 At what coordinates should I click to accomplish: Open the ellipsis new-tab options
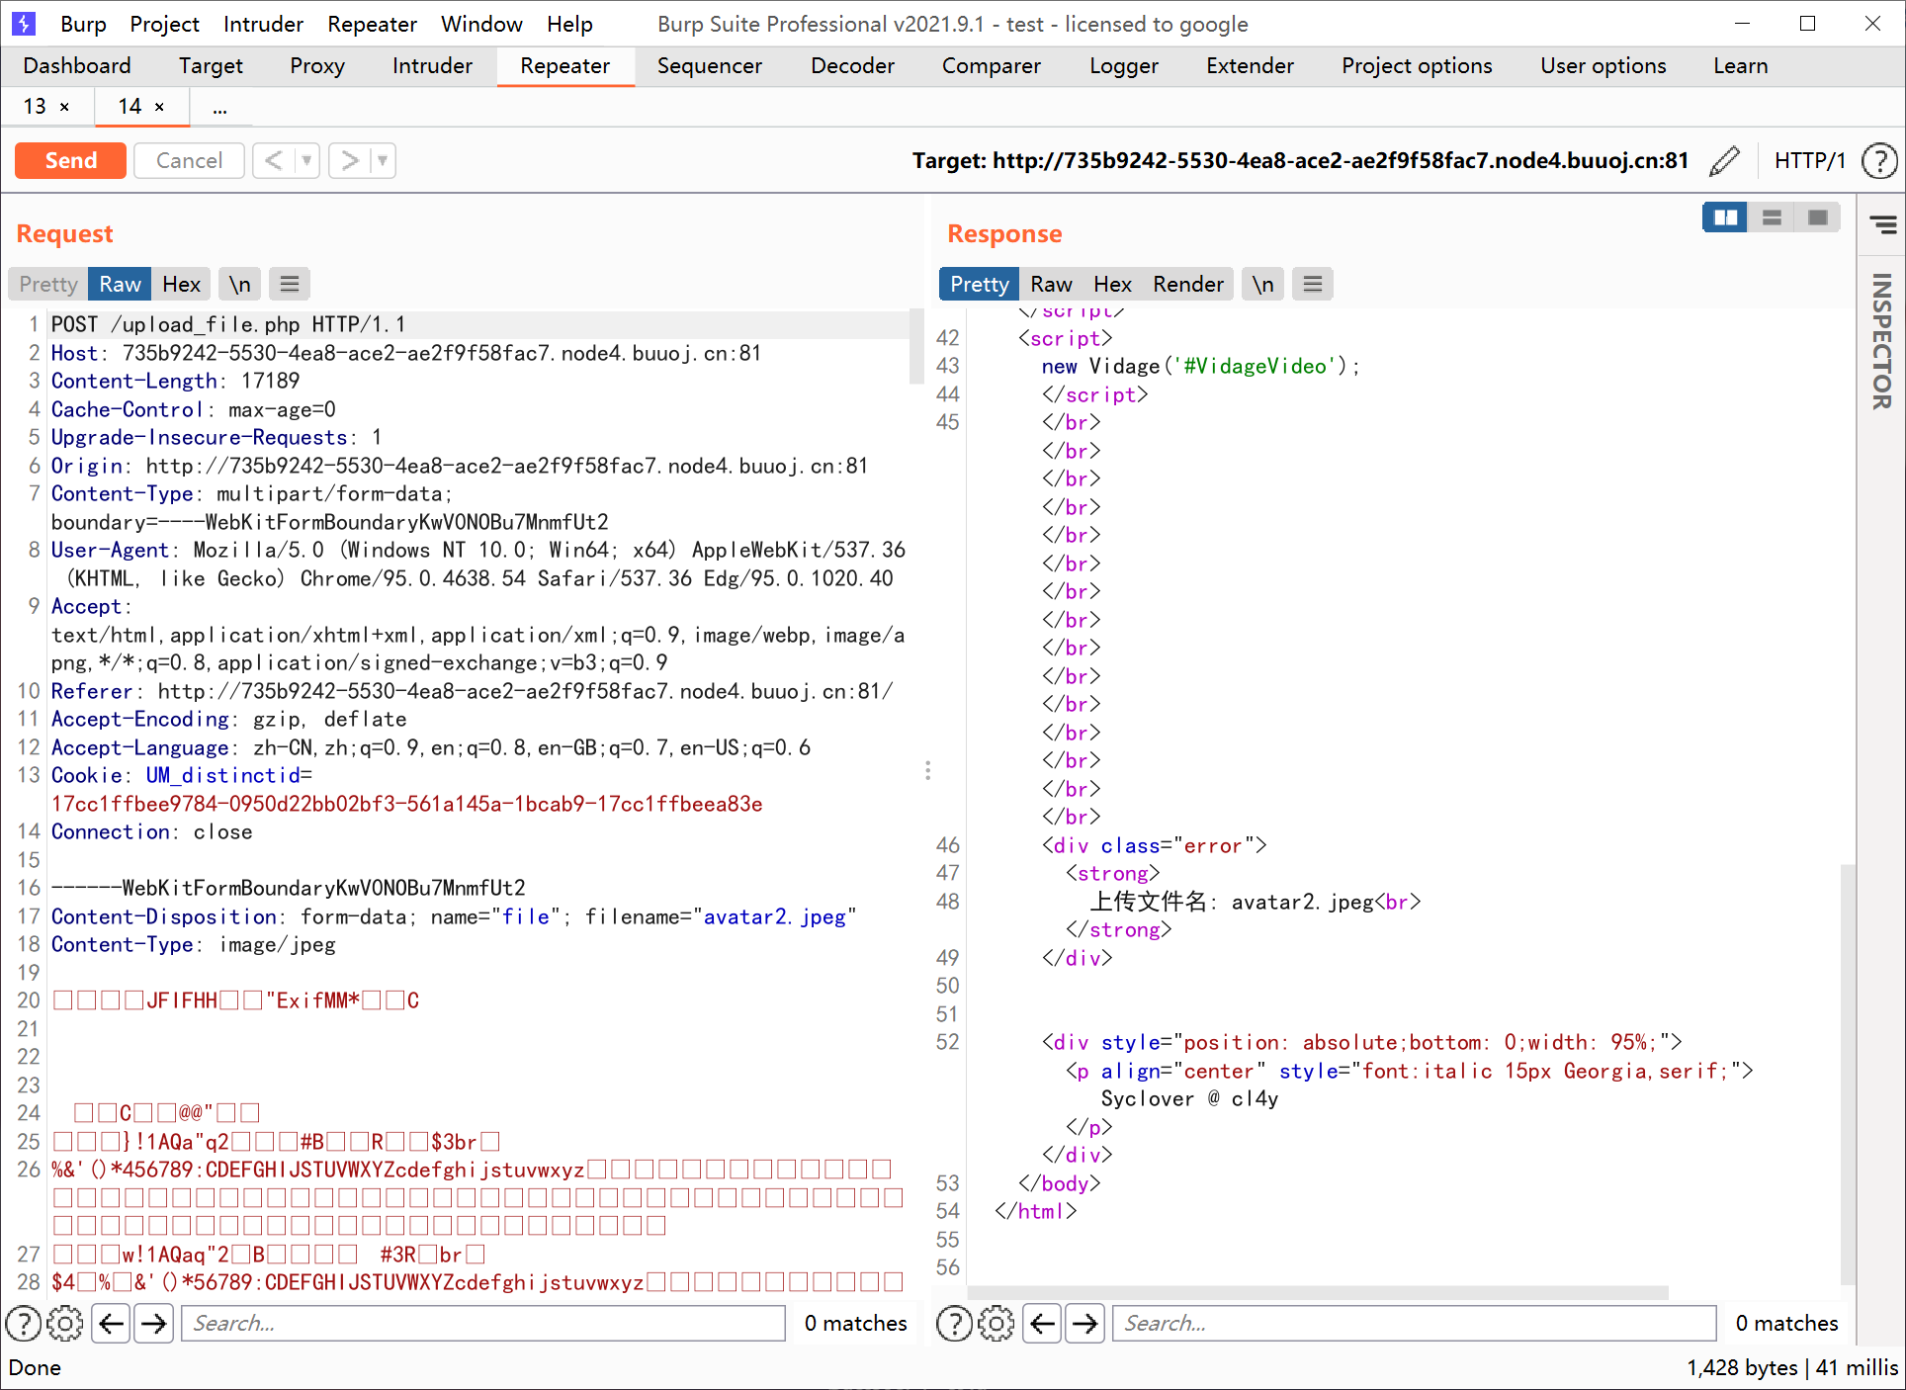pos(219,107)
